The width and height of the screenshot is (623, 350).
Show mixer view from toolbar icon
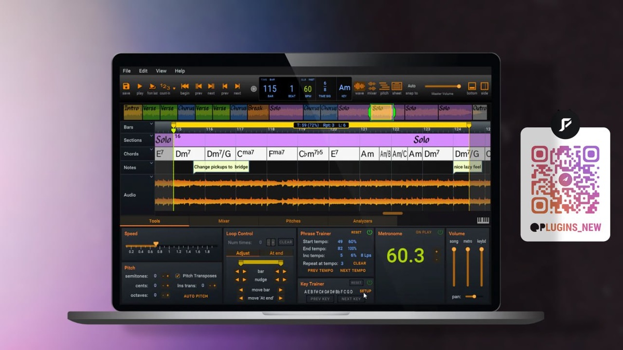coord(372,86)
